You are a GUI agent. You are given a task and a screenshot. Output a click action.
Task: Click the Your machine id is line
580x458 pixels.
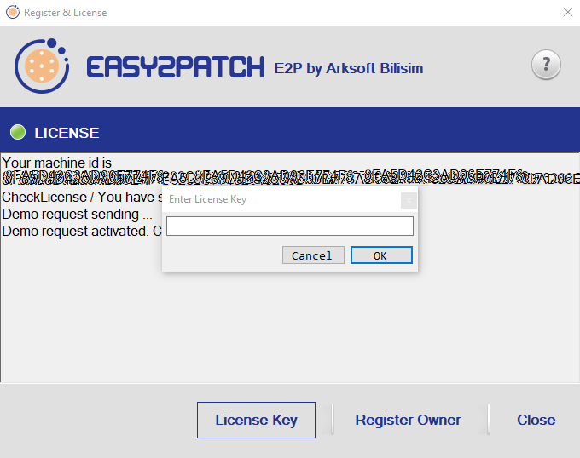click(x=56, y=162)
